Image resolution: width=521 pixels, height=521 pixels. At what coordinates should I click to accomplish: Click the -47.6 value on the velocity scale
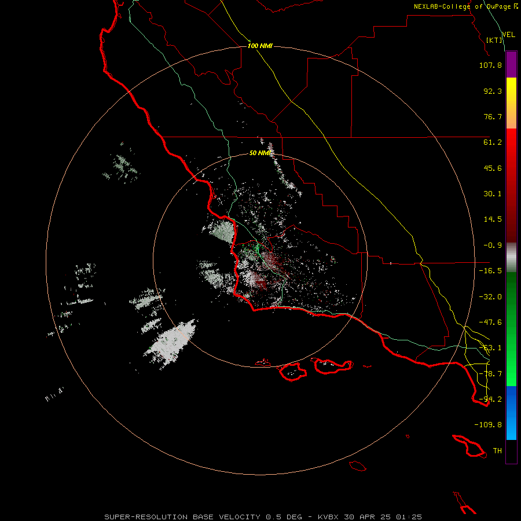point(490,322)
